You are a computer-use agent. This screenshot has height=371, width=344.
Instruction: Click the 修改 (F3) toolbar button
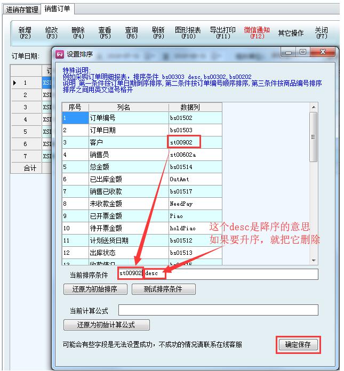pyautogui.click(x=52, y=33)
